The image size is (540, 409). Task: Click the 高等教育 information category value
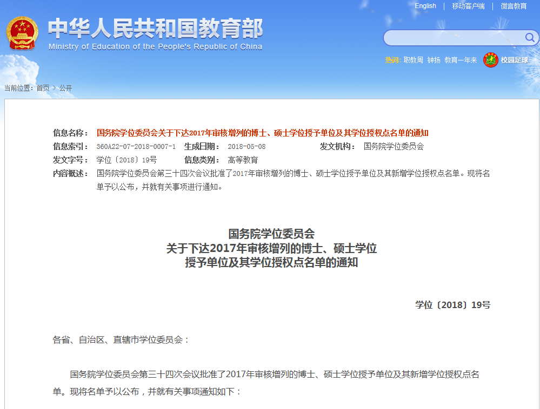243,160
